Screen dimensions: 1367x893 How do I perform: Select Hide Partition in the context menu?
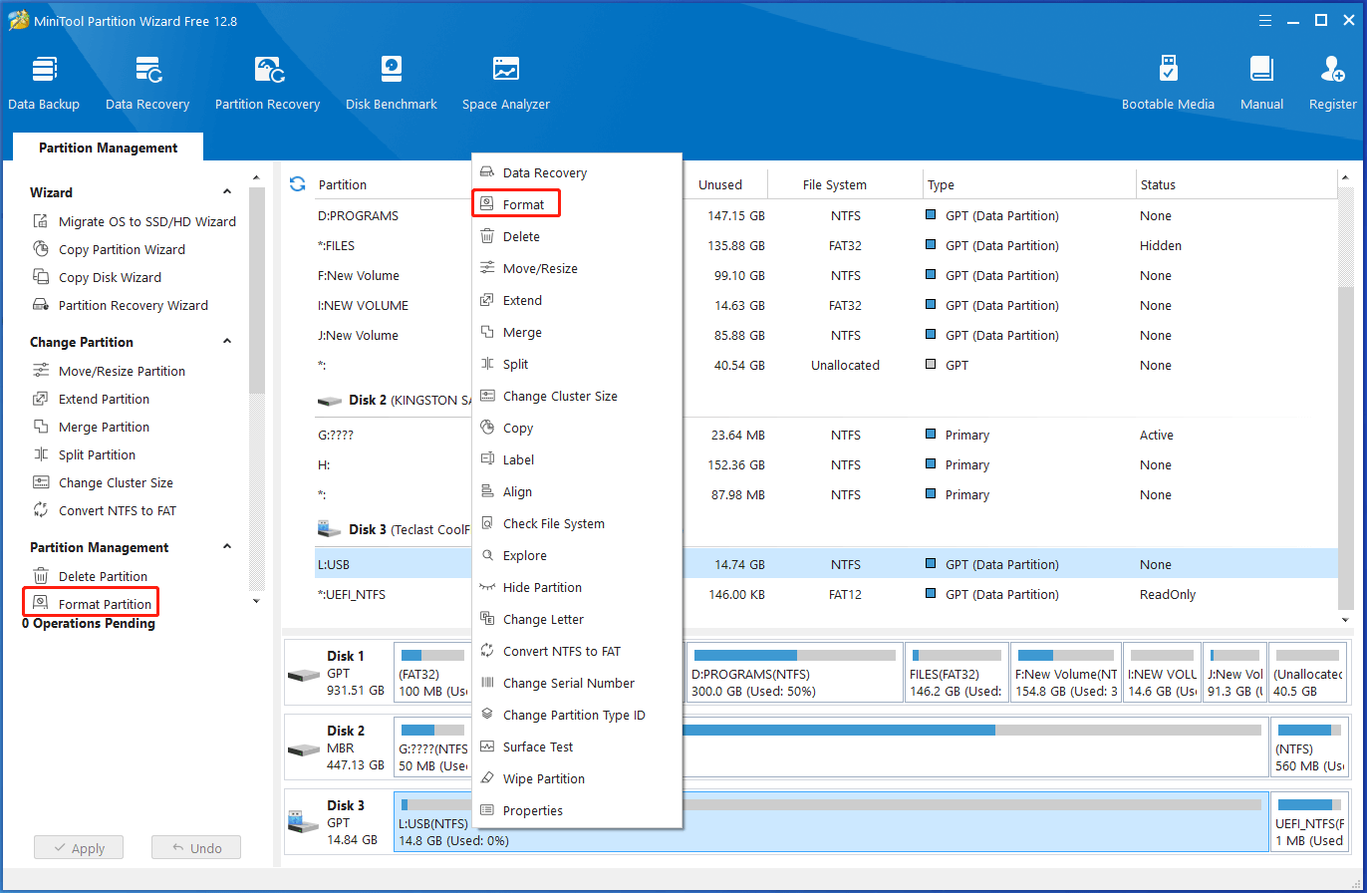pyautogui.click(x=577, y=587)
